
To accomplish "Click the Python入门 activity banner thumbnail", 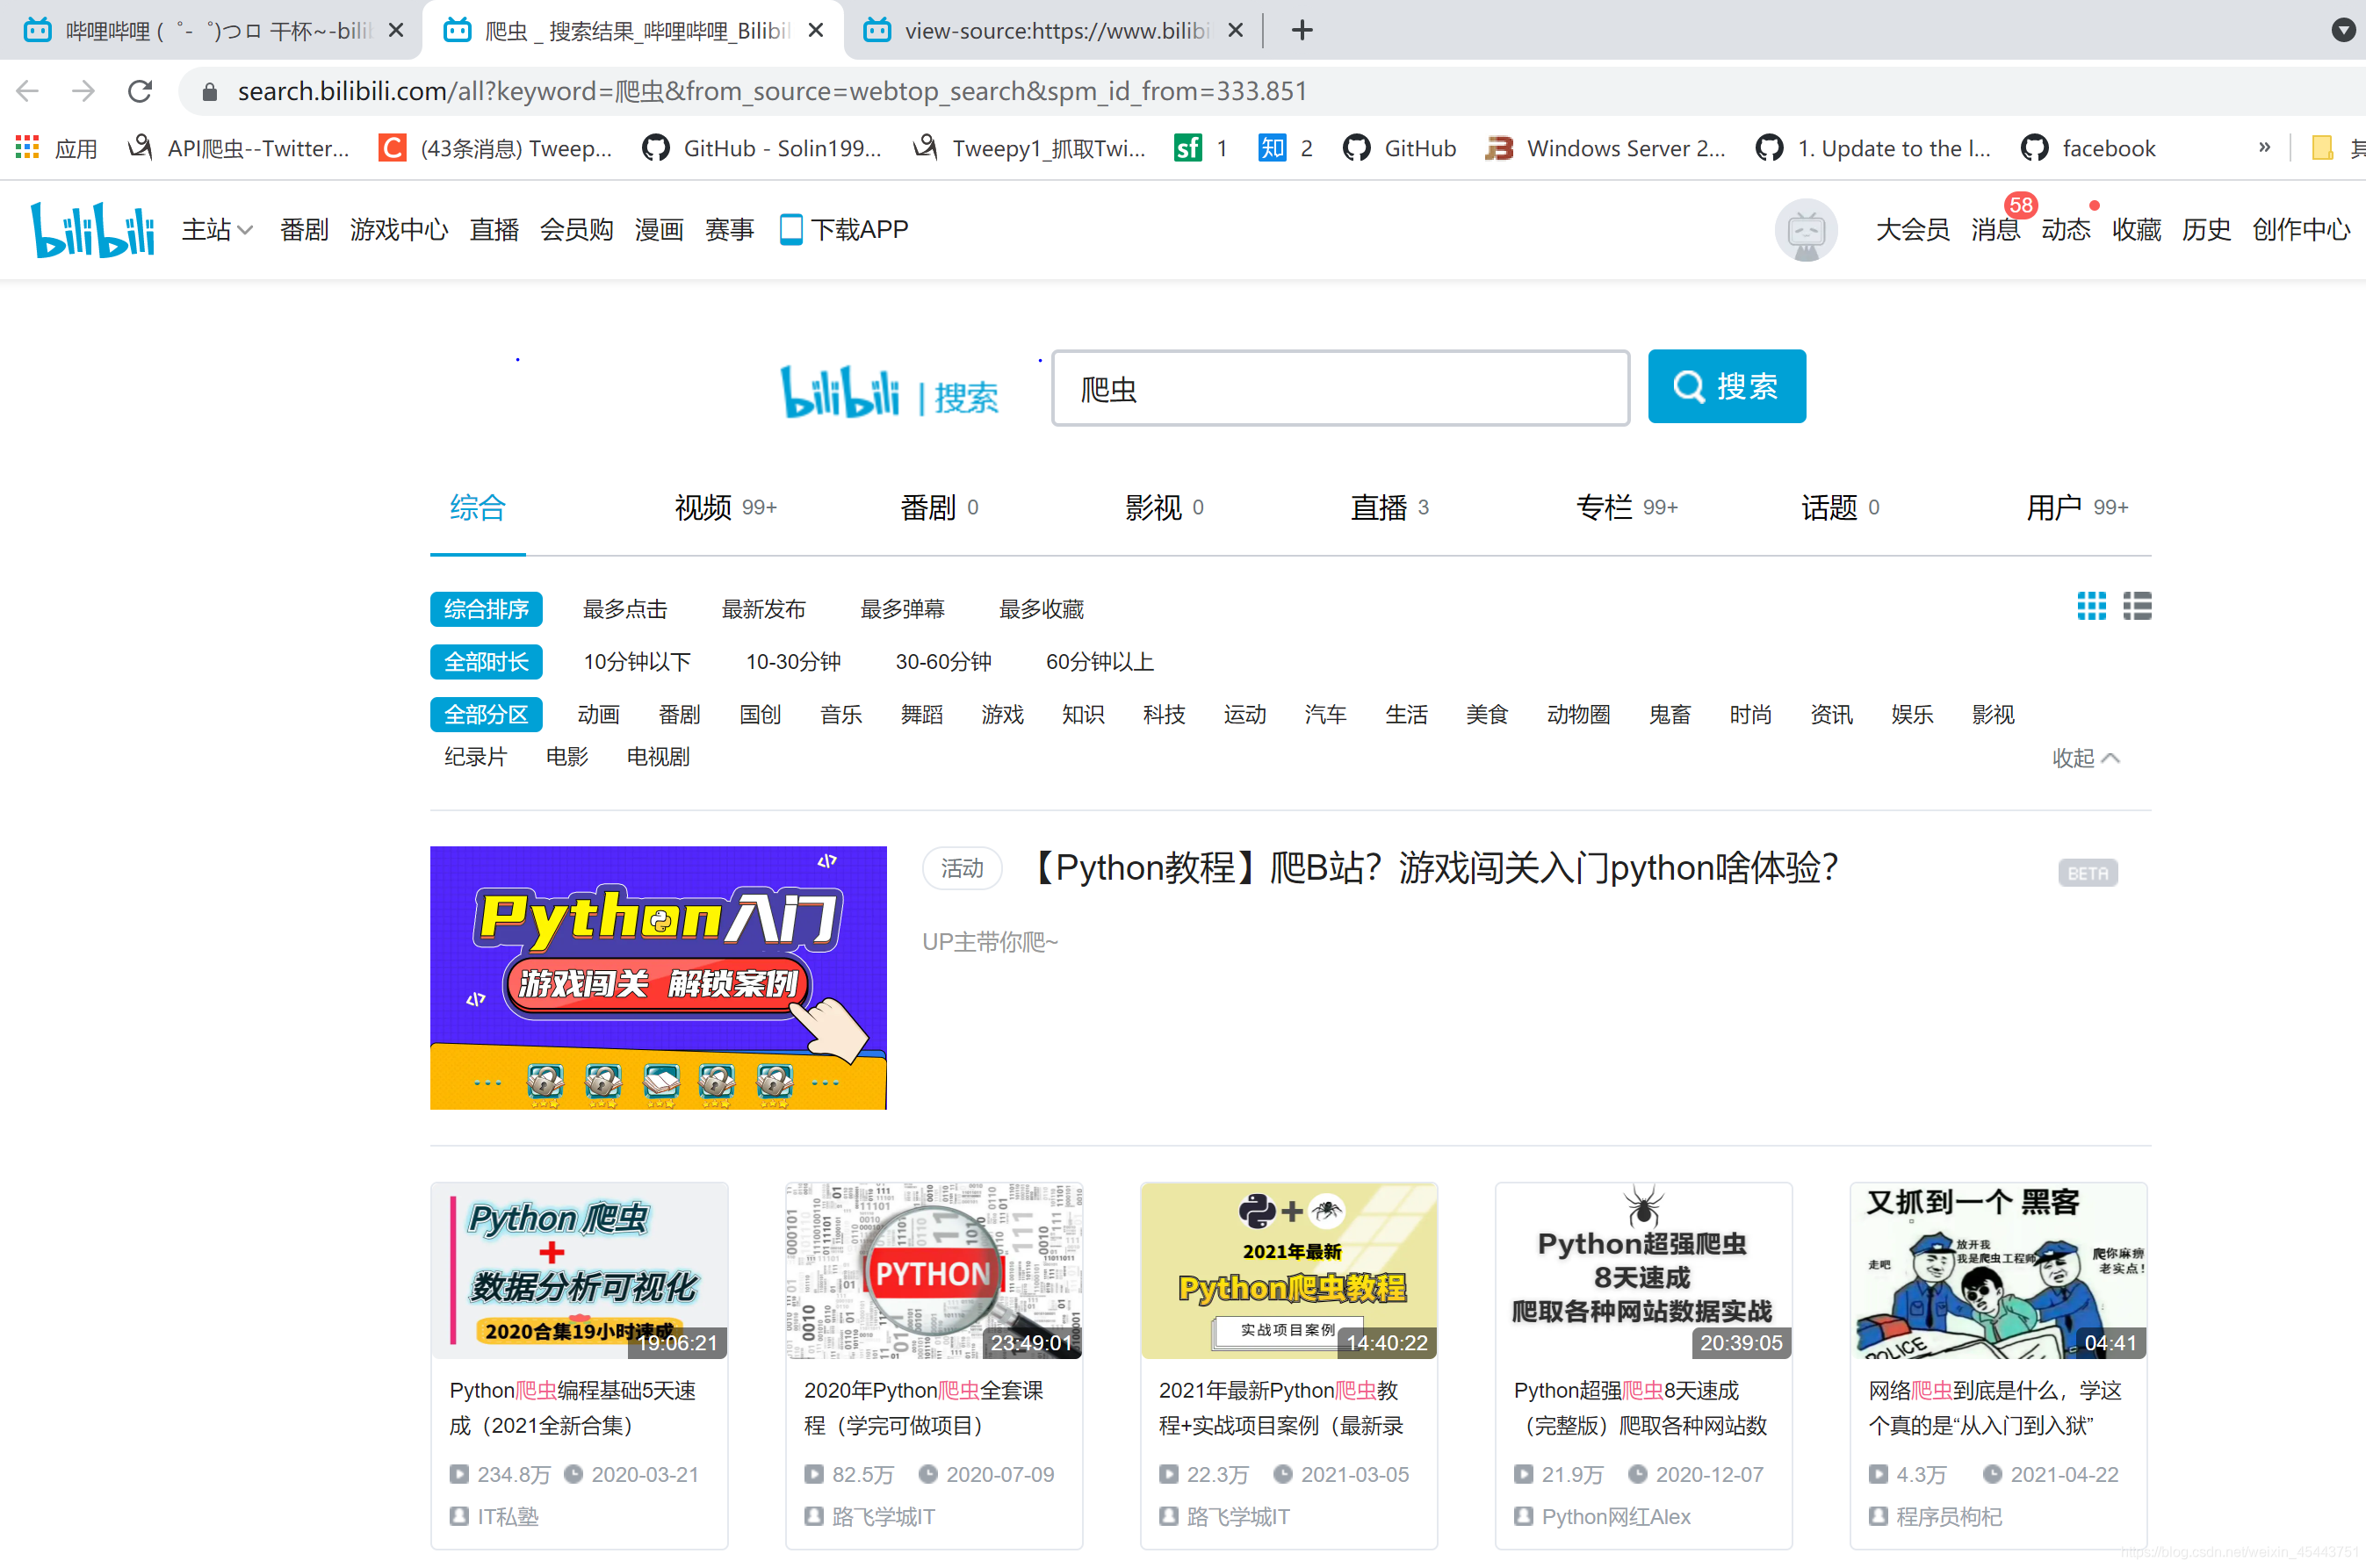I will coord(659,977).
